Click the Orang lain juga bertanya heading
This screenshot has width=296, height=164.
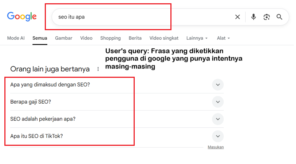coord(50,69)
